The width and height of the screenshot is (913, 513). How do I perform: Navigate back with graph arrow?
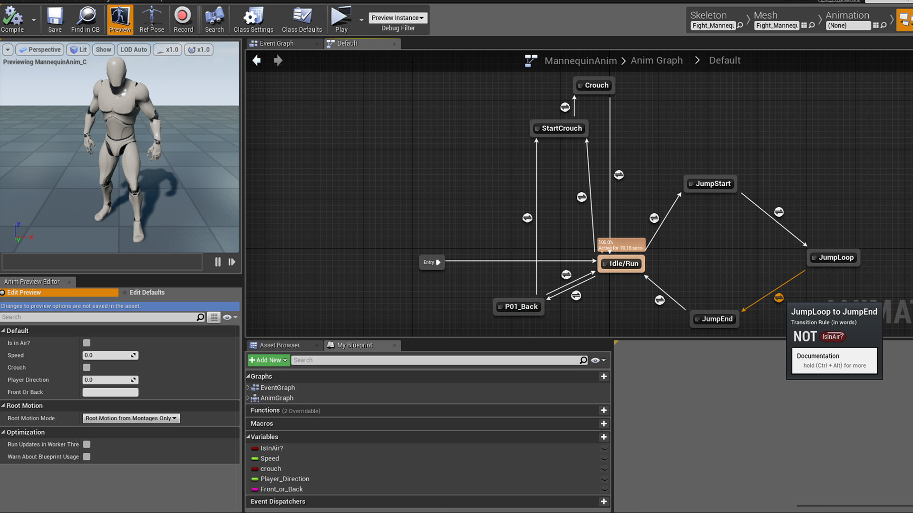[257, 60]
